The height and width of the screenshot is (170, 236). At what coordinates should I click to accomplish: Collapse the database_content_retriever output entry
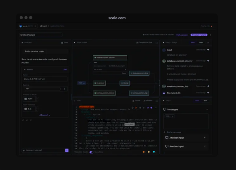pos(208,61)
